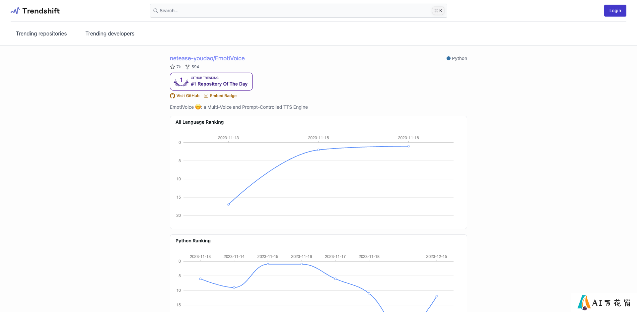The width and height of the screenshot is (637, 312).
Task: Click the All Language Ranking heading
Action: pos(199,122)
